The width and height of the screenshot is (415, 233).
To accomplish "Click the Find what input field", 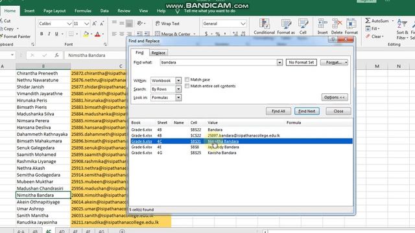I will coord(219,62).
